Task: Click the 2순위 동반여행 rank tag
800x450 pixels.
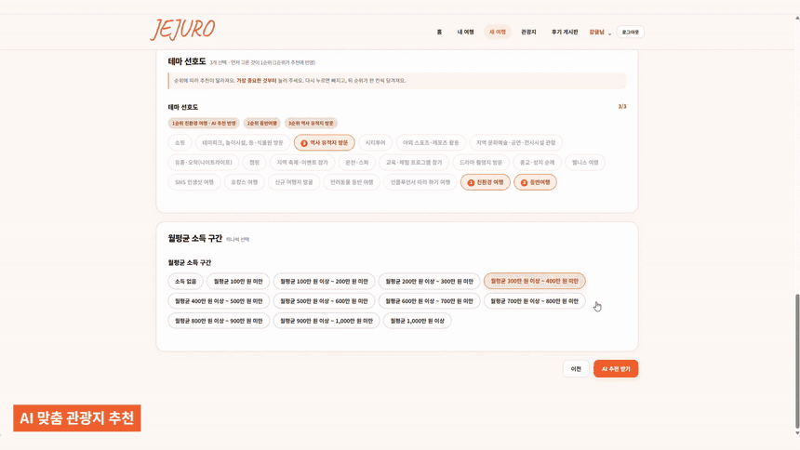Action: point(261,124)
